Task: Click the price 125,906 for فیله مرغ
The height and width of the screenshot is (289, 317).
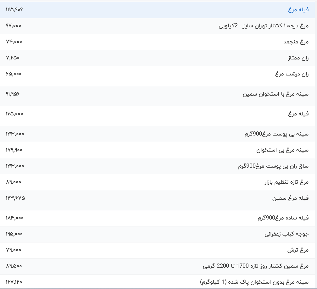Action: tap(13, 9)
